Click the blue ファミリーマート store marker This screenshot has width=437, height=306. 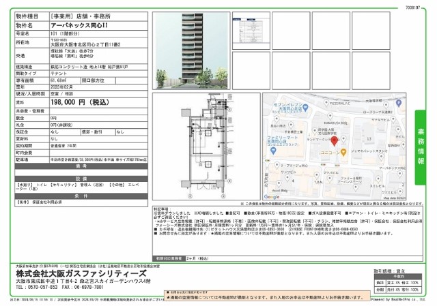[273, 151]
